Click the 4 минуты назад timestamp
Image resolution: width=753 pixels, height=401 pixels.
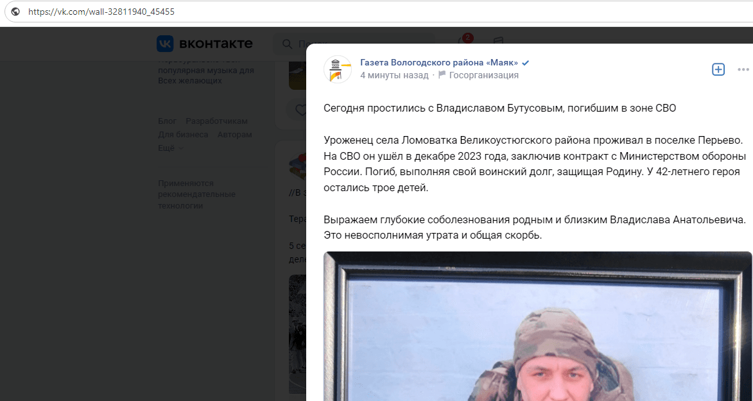[x=394, y=76]
